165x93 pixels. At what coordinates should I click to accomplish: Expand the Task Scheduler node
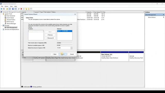pyautogui.click(x=3, y=16)
